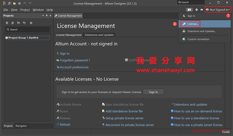
Task: Click the undo arrow in title bar
Action: point(25,3)
